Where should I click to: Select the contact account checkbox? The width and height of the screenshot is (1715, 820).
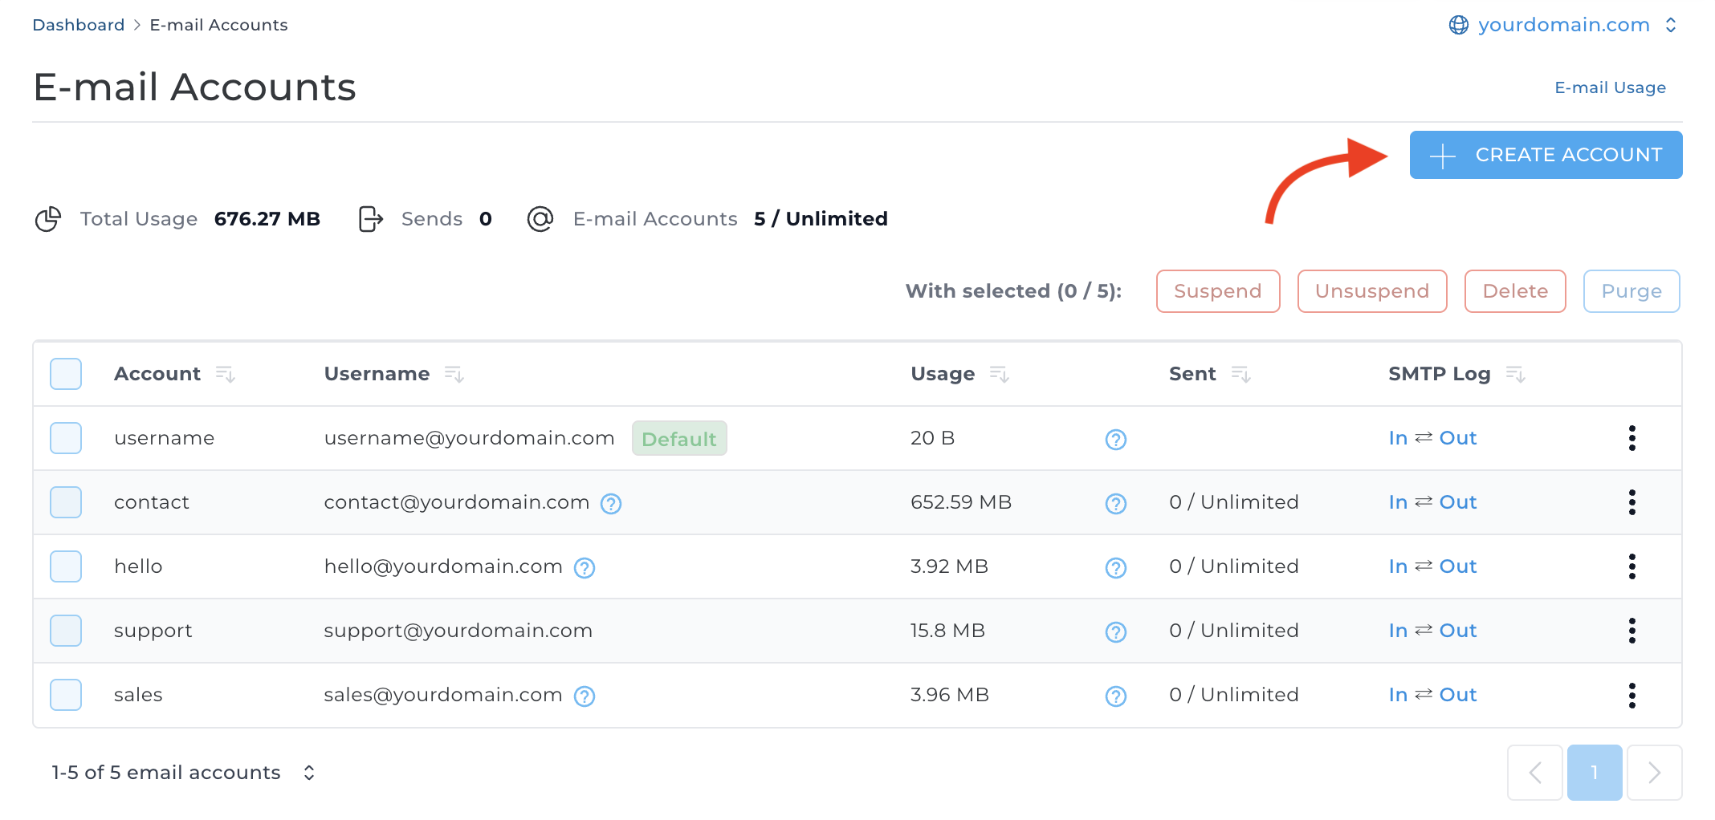pyautogui.click(x=66, y=502)
